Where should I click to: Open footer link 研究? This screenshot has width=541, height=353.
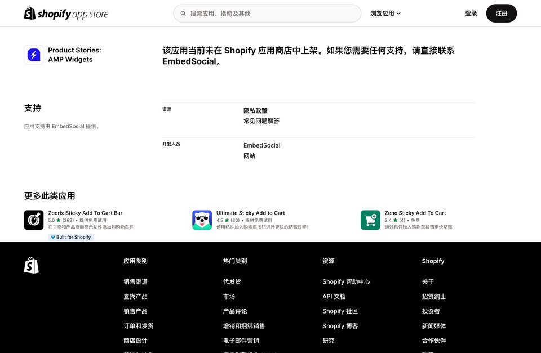(x=328, y=341)
